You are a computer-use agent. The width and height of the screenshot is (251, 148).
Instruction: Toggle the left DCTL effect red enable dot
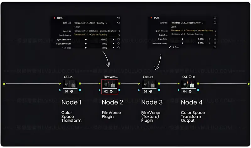54,18
